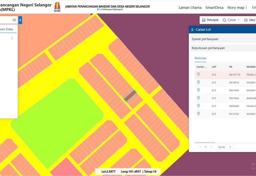This screenshot has height=176, width=256.
Task: Open the Ukur measurement tool
Action: click(250, 20)
